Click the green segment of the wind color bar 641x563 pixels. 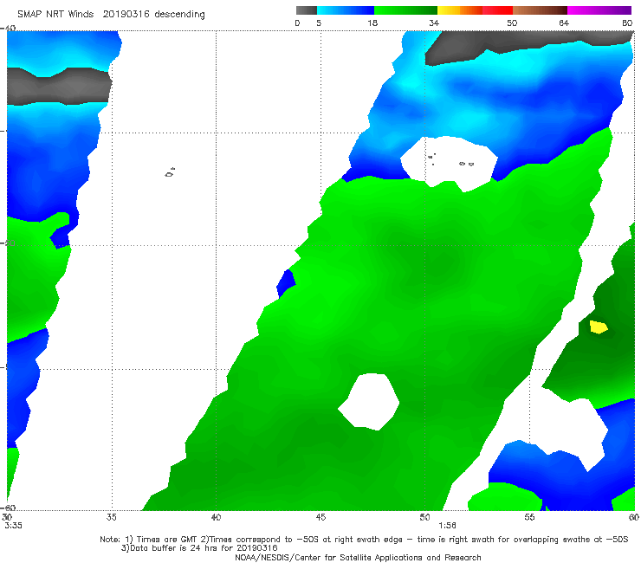pos(405,10)
